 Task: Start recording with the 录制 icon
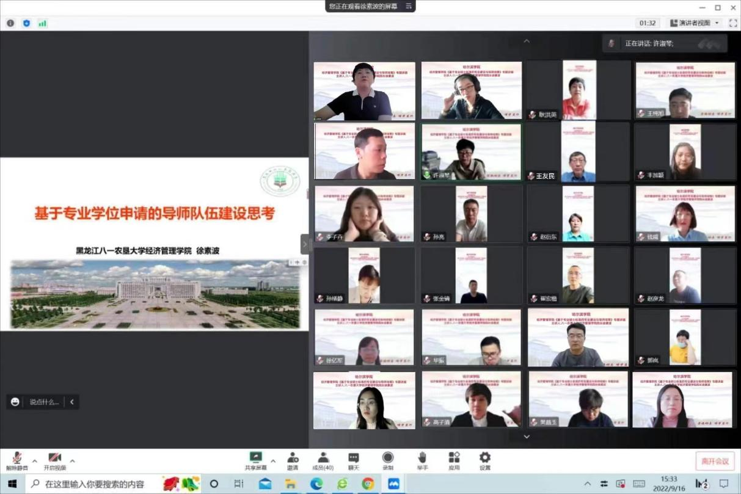point(387,460)
